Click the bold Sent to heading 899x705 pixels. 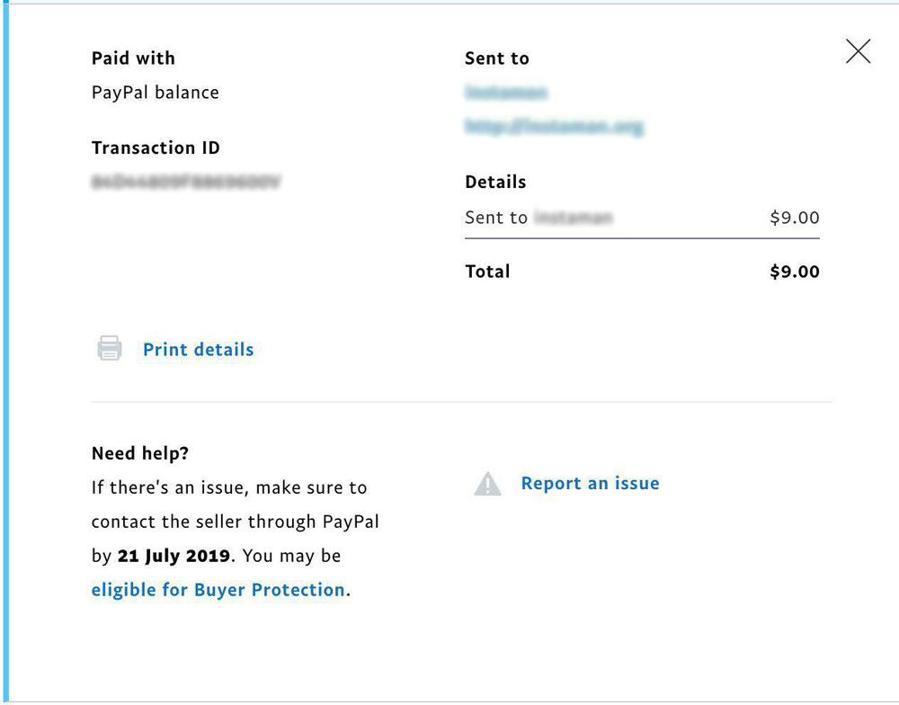click(497, 58)
